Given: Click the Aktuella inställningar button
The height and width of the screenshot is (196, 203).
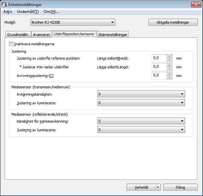Looking at the screenshot, I should 173,22.
